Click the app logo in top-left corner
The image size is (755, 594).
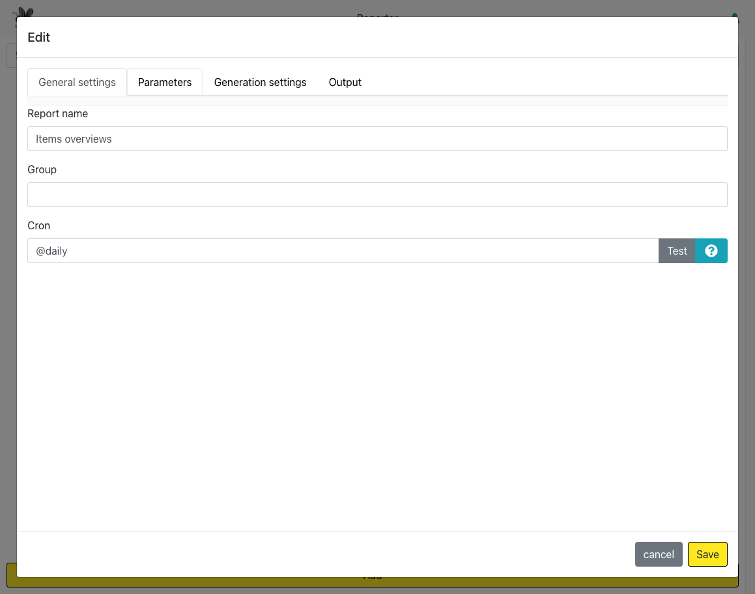(x=24, y=12)
